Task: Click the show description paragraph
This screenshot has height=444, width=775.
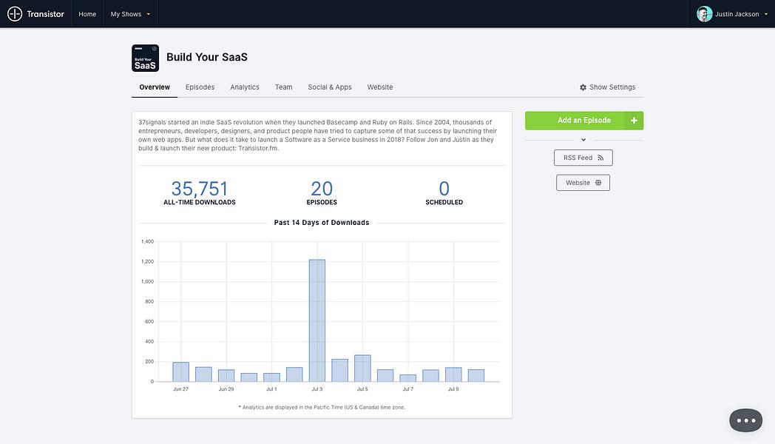Action: 317,135
